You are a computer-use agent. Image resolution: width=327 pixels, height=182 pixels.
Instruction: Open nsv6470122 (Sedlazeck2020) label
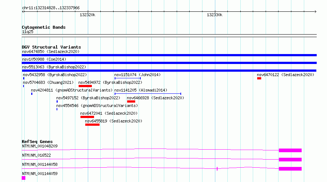pos(285,75)
